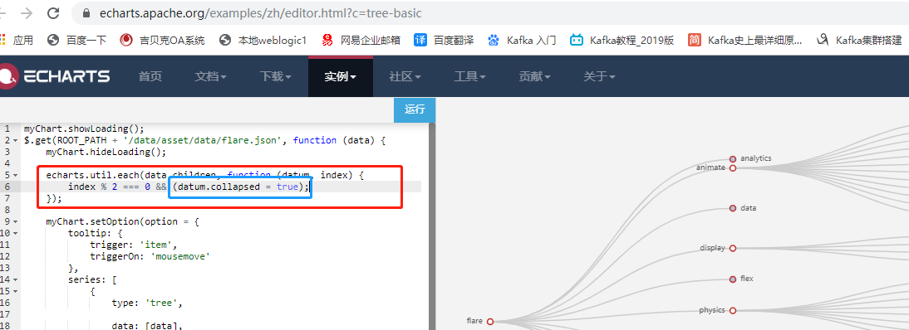Expand the 下载 dropdown menu
This screenshot has width=909, height=330.
(x=275, y=76)
